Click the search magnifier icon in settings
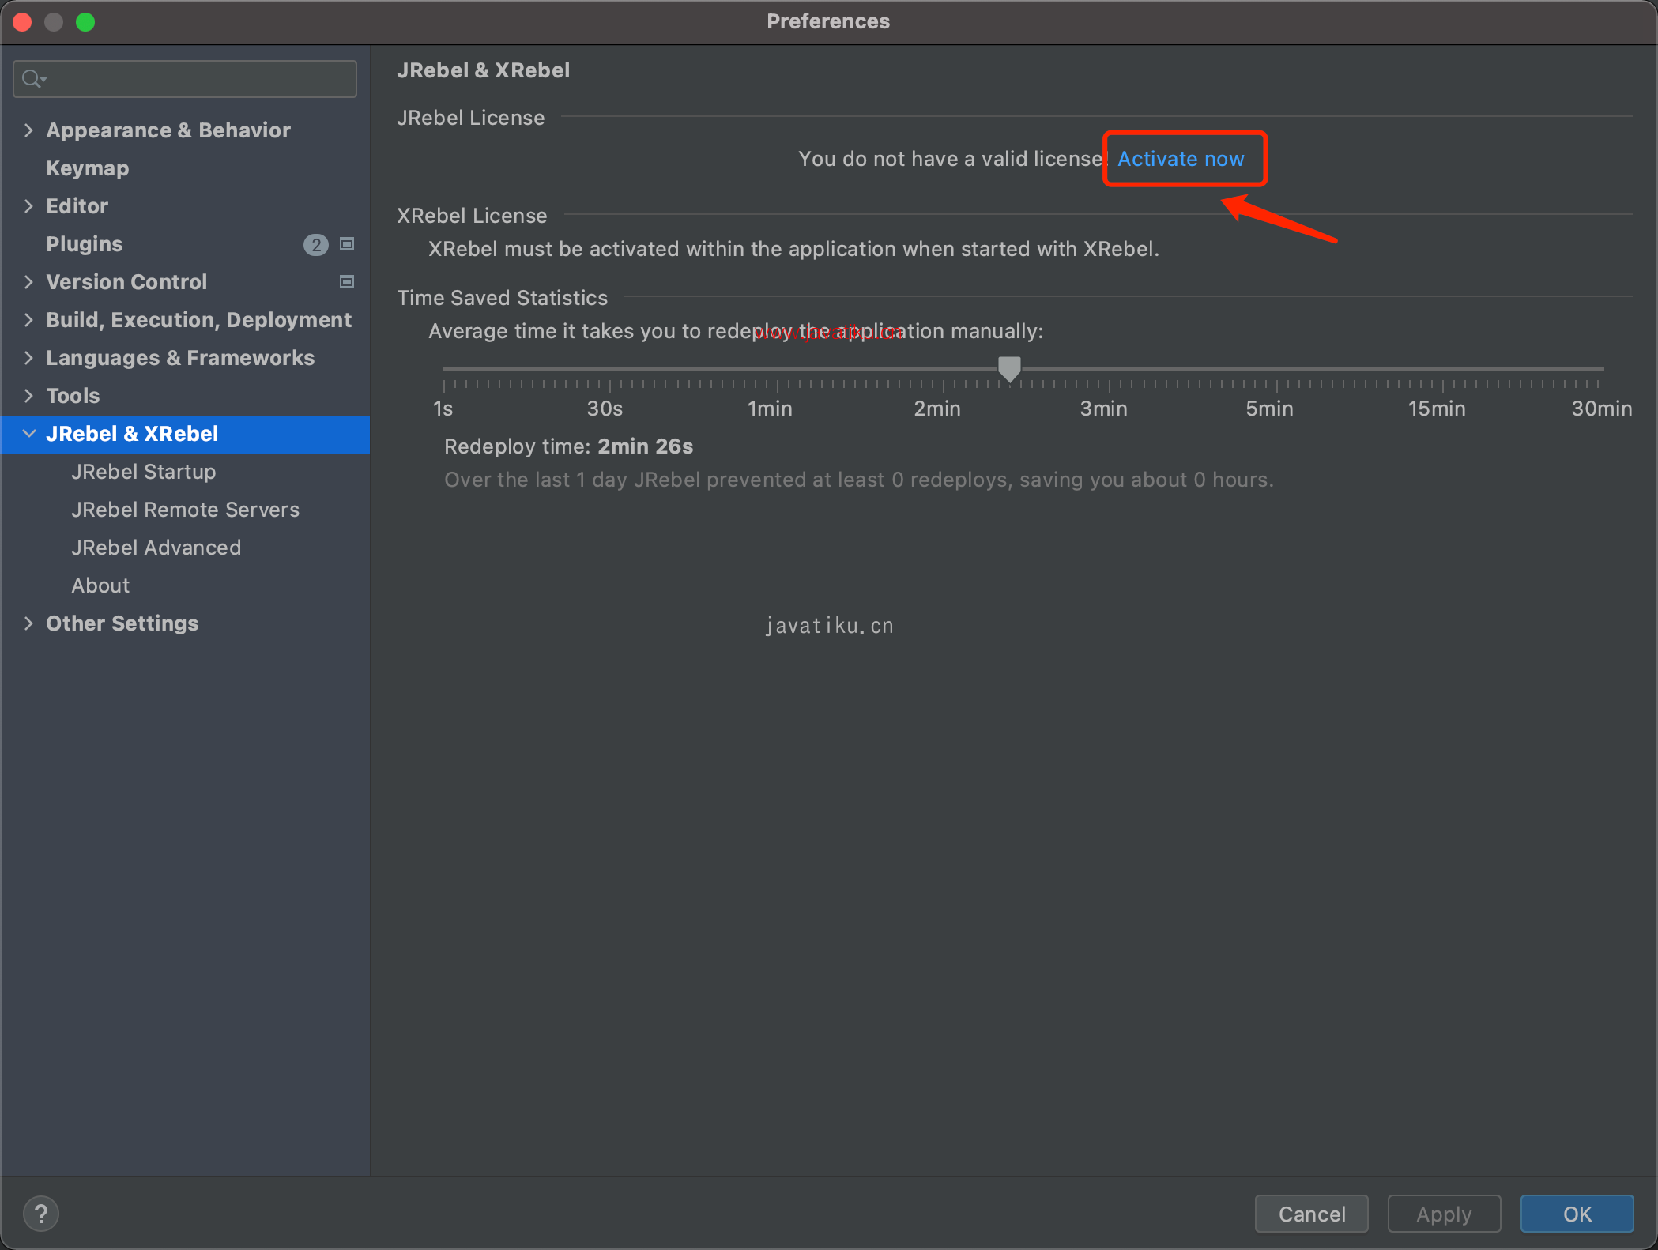1658x1250 pixels. point(34,79)
